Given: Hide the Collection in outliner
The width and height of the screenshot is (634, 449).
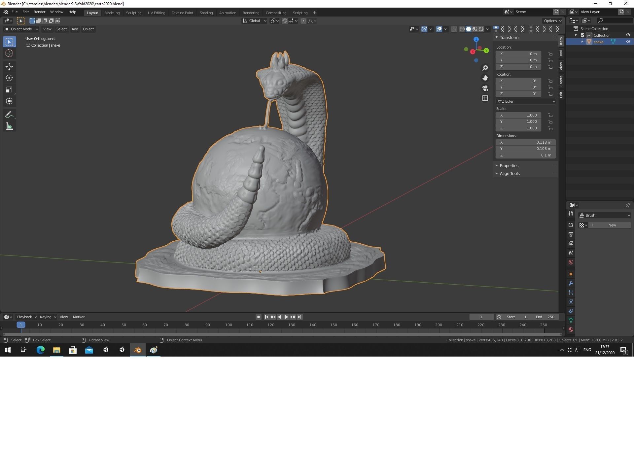Looking at the screenshot, I should (628, 35).
